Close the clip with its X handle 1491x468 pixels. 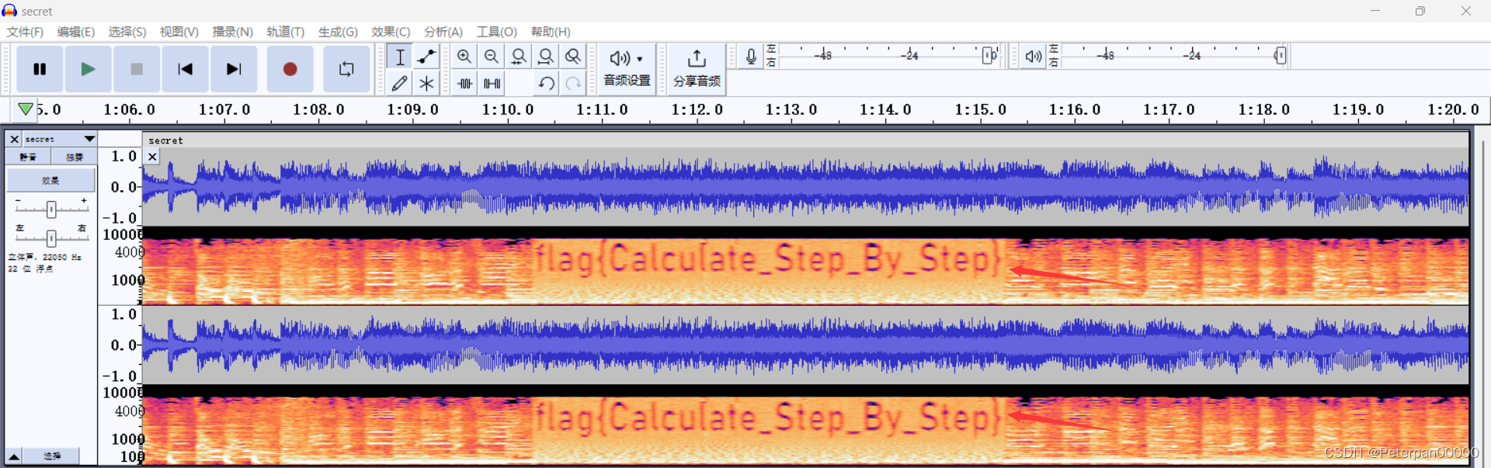153,157
